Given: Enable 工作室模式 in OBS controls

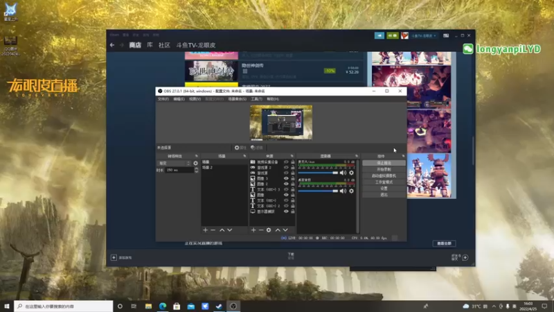Looking at the screenshot, I should tap(384, 182).
